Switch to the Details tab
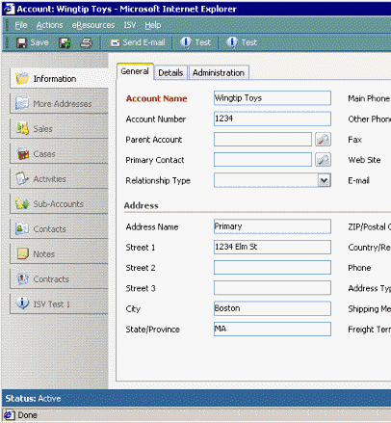Screen dimensions: 391x423 pyautogui.click(x=170, y=73)
